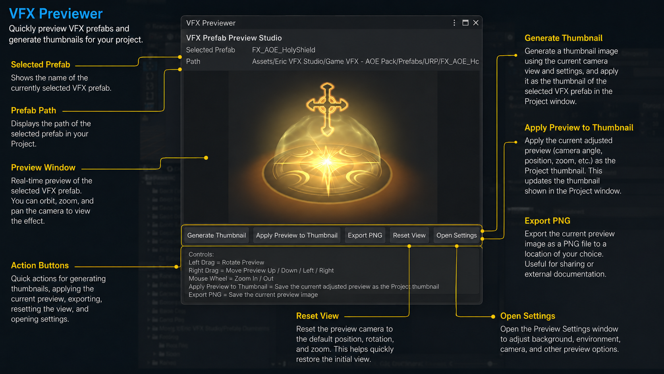This screenshot has width=664, height=374.
Task: Click 'Left Drag = Rotate Preview' help line
Action: coord(226,262)
